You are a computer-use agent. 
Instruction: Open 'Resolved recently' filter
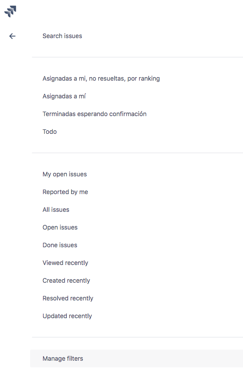click(68, 298)
